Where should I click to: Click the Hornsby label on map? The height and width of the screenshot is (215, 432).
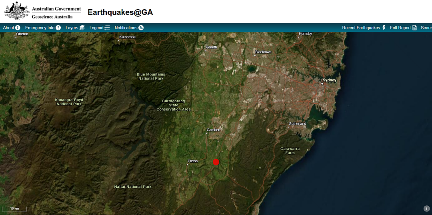coord(305,34)
